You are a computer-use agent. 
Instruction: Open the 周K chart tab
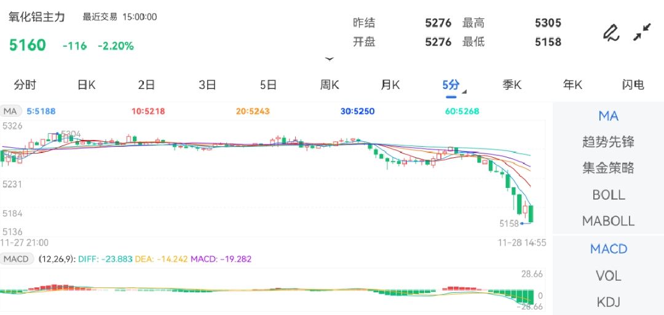(x=330, y=85)
